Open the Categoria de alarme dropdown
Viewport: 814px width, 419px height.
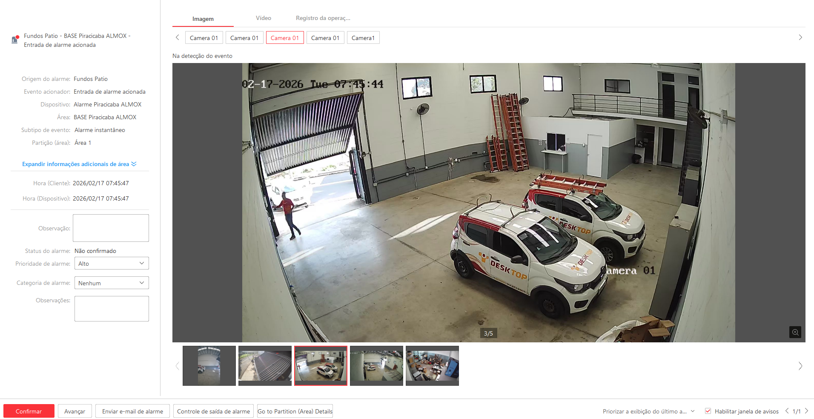(112, 283)
